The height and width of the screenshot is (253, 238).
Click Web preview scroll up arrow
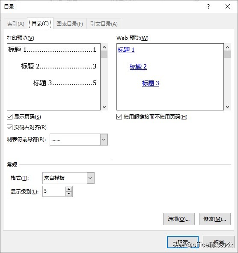(227, 47)
